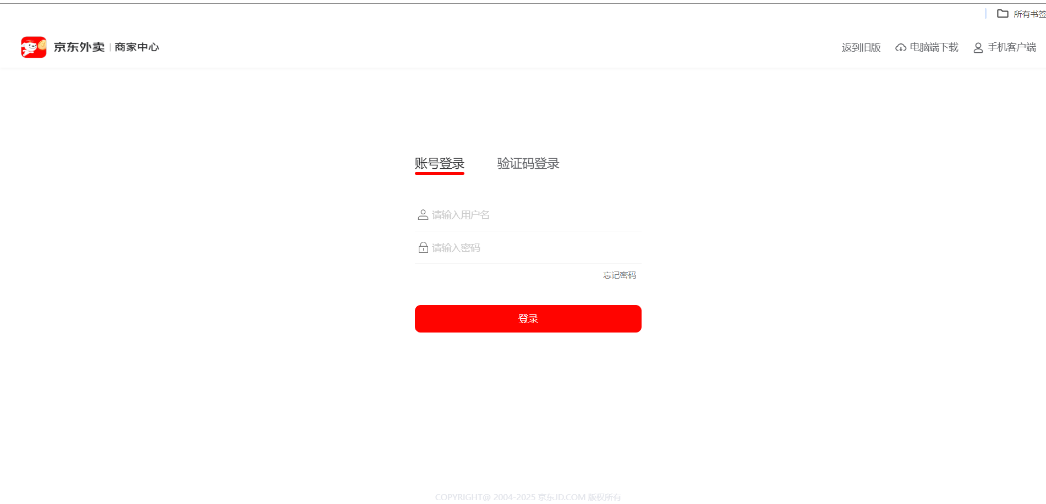Open the 忘记密码 link
1046x504 pixels.
(x=620, y=275)
